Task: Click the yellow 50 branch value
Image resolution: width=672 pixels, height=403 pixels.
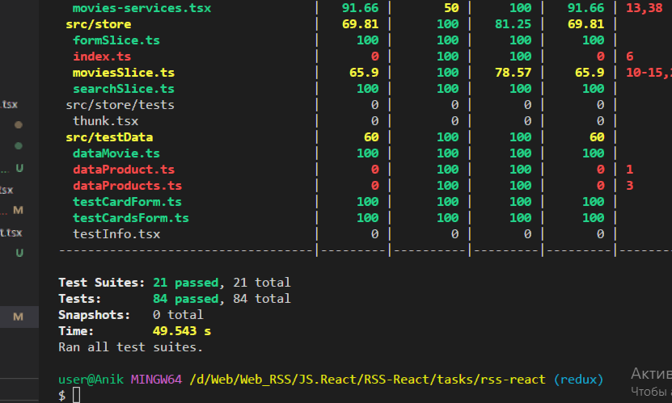Action: [x=451, y=8]
